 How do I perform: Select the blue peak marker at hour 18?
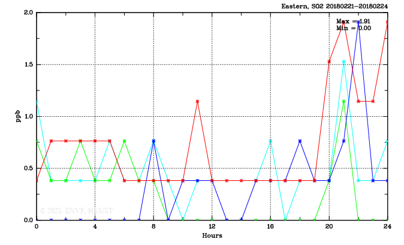[x=300, y=141]
